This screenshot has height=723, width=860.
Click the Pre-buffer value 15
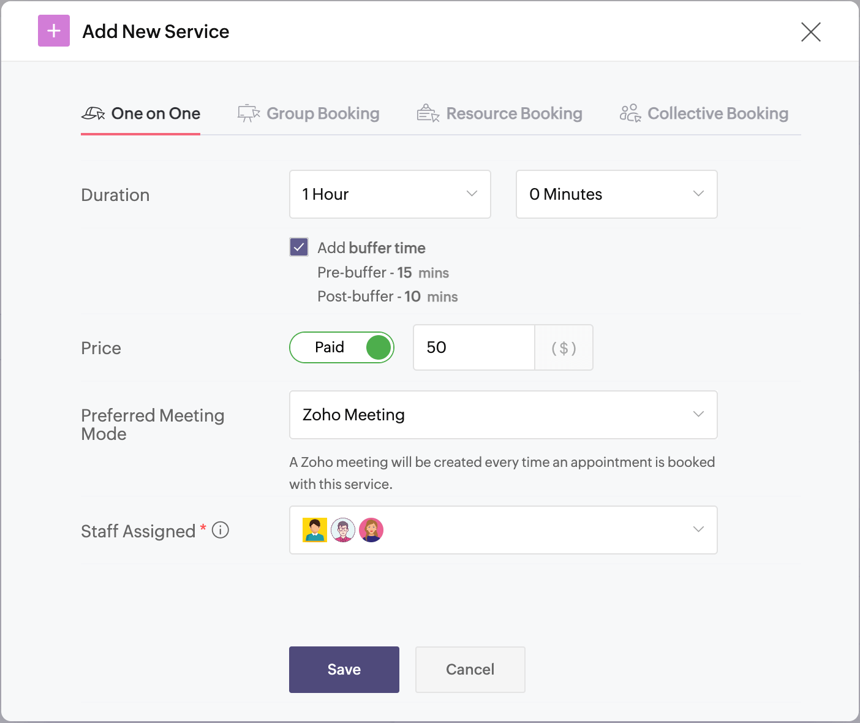point(404,273)
